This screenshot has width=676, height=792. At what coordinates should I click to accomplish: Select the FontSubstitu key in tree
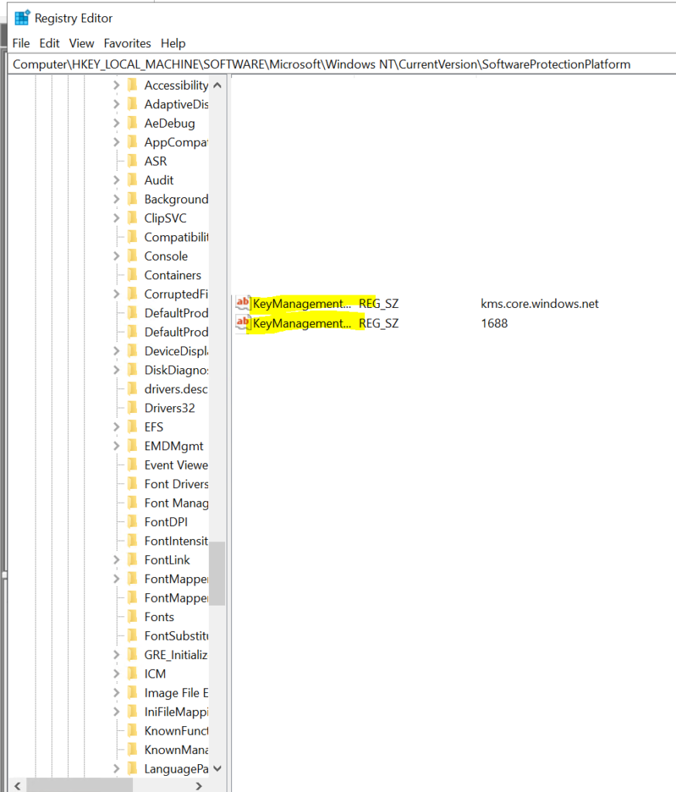point(176,636)
